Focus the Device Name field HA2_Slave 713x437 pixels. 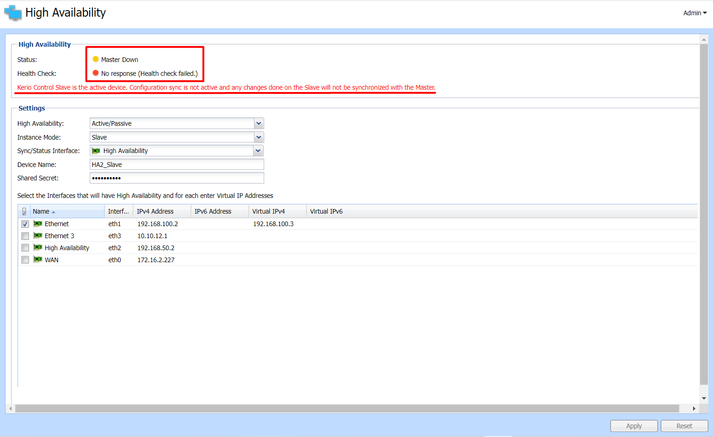(x=177, y=165)
